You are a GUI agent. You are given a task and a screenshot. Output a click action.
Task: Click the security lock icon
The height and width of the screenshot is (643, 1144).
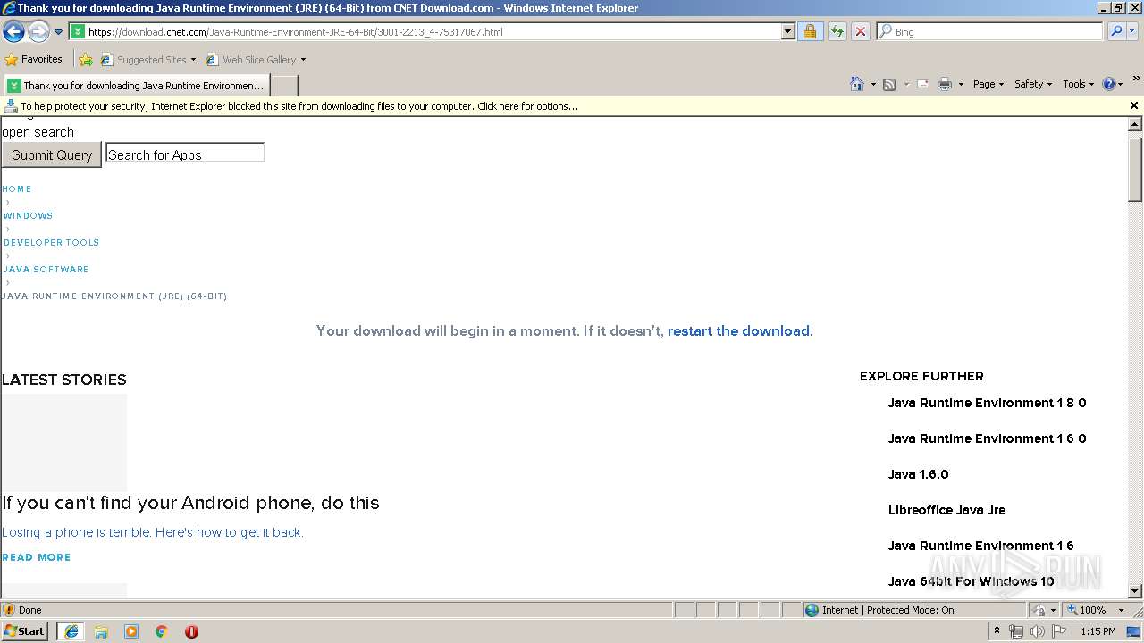pyautogui.click(x=810, y=32)
